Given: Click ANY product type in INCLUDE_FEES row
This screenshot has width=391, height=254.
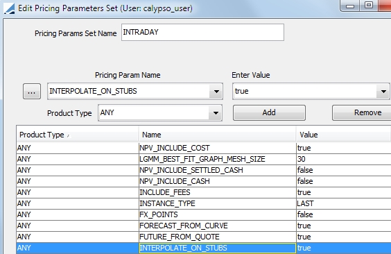Looking at the screenshot, I should (78, 192).
